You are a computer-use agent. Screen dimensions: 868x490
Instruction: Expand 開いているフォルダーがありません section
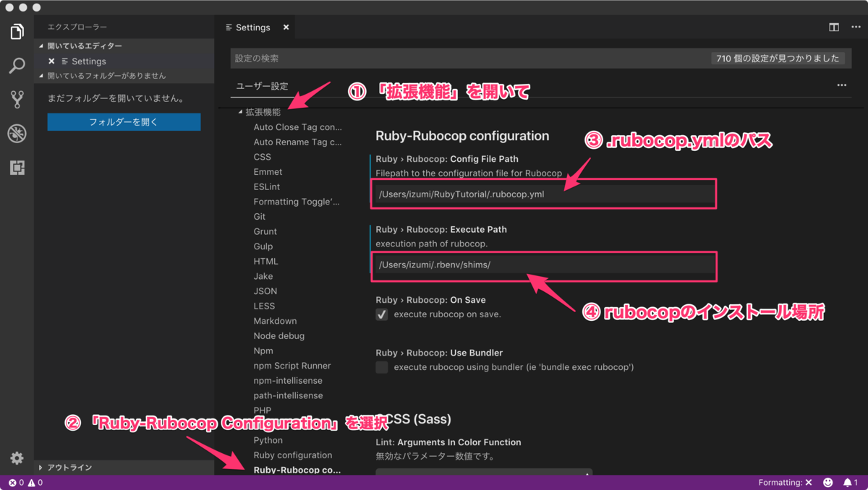(124, 76)
